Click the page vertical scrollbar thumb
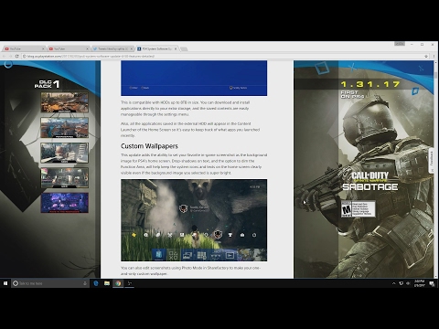The width and height of the screenshot is (439, 329). [x=436, y=74]
